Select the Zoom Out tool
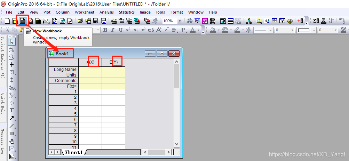 click(12, 57)
